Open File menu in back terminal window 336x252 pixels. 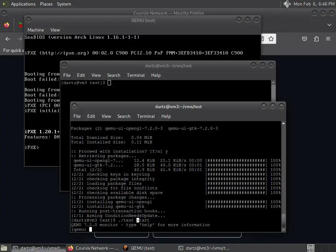click(x=67, y=75)
